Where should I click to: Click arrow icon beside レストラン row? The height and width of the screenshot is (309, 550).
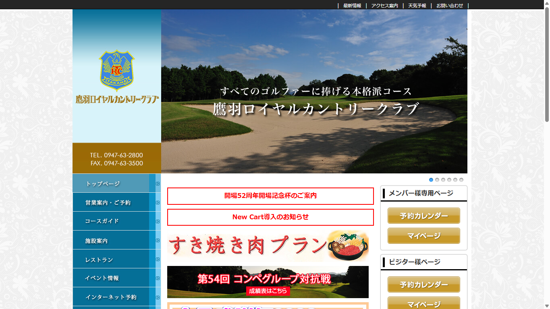[x=158, y=260]
